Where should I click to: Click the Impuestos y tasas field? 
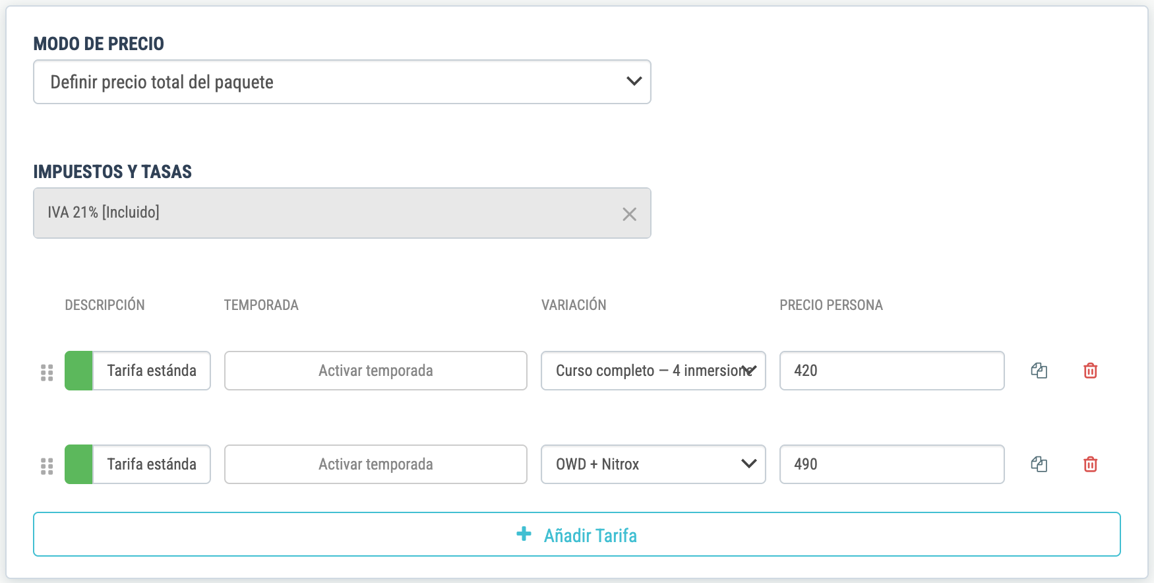click(x=342, y=213)
